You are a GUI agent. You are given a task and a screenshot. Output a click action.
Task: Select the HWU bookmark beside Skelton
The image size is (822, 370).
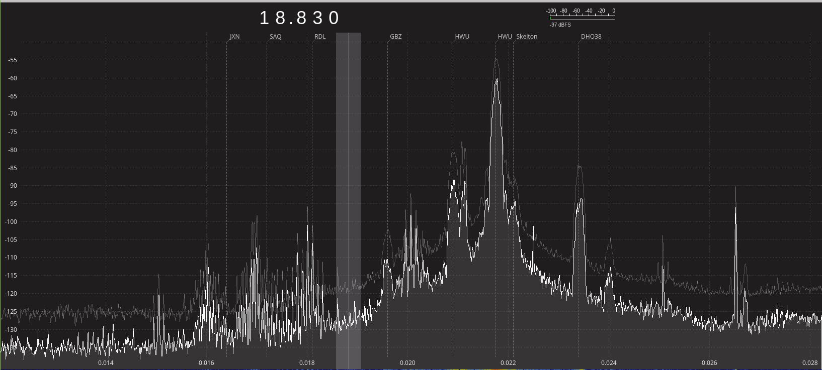click(x=505, y=37)
